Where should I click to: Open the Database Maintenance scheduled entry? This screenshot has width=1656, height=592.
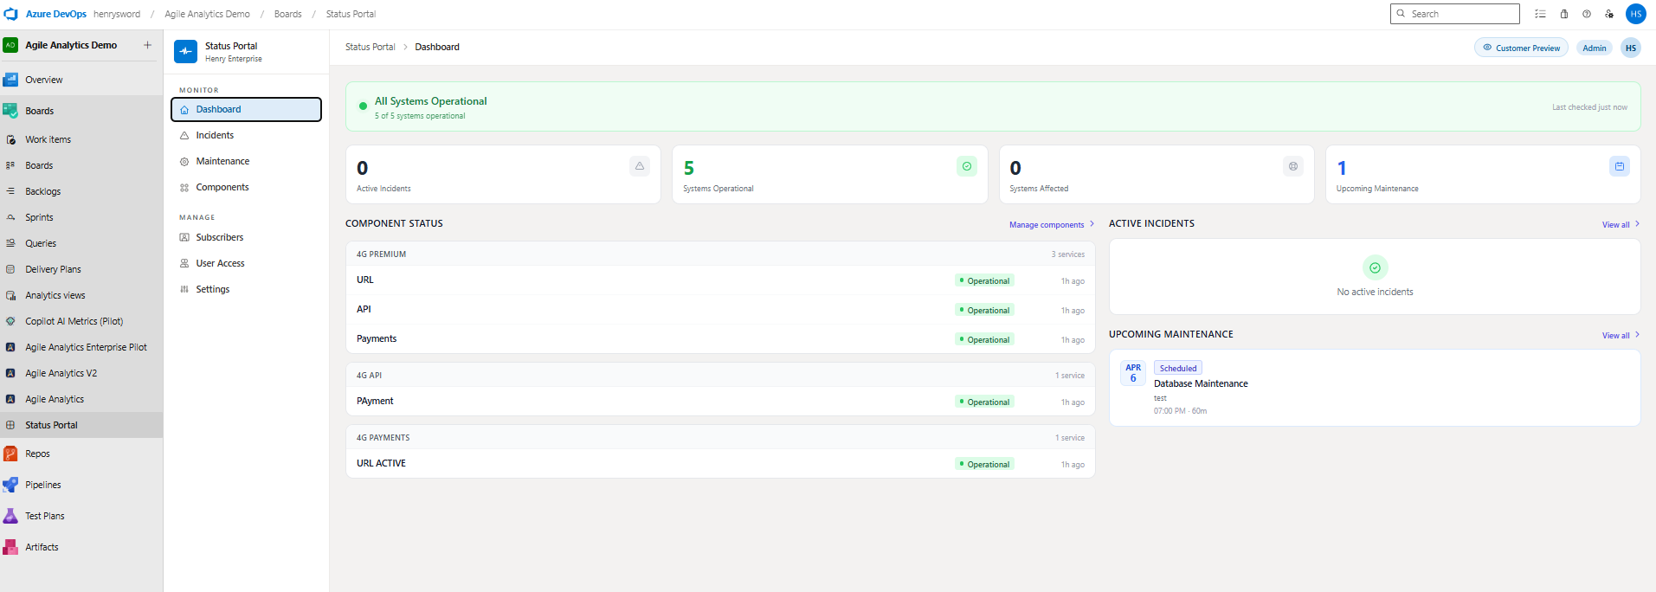coord(1375,388)
